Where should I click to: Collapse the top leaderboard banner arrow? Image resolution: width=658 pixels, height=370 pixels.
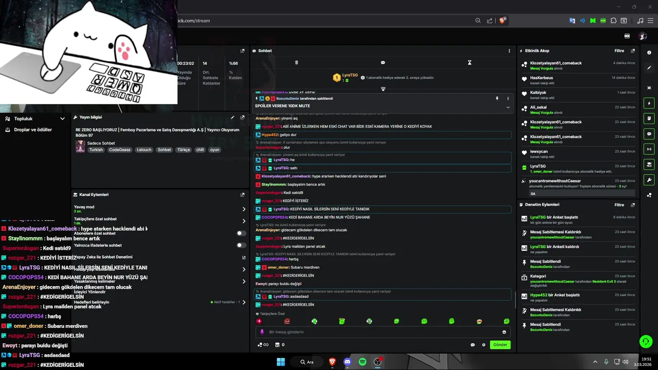(383, 89)
